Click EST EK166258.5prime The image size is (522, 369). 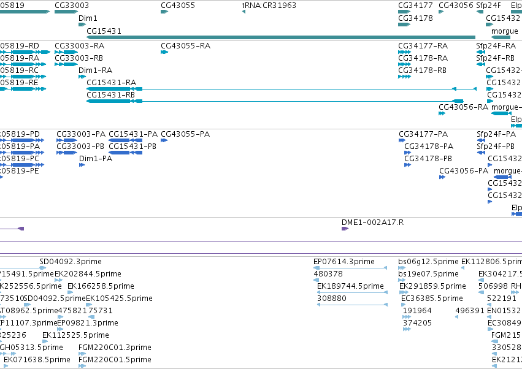coord(101,286)
